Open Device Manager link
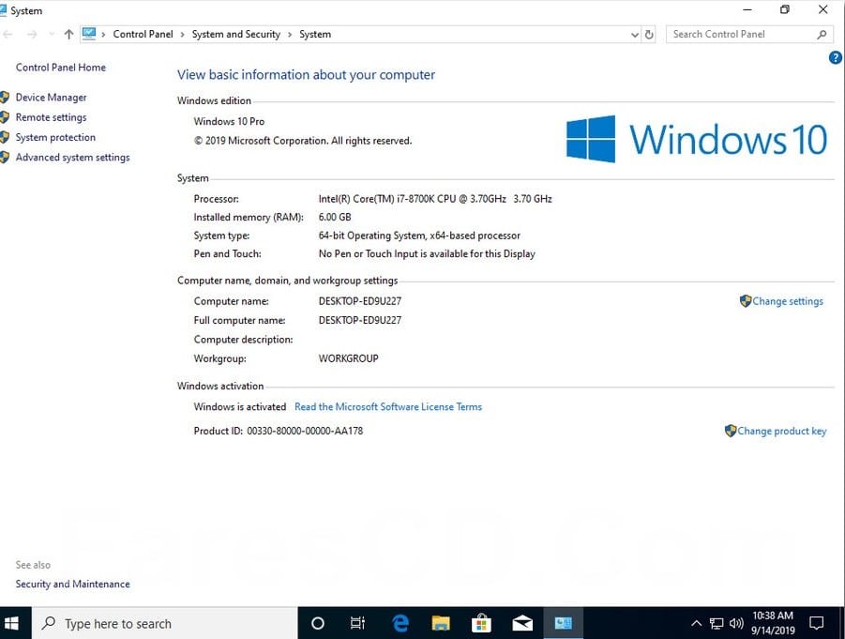The image size is (845, 639). point(52,97)
